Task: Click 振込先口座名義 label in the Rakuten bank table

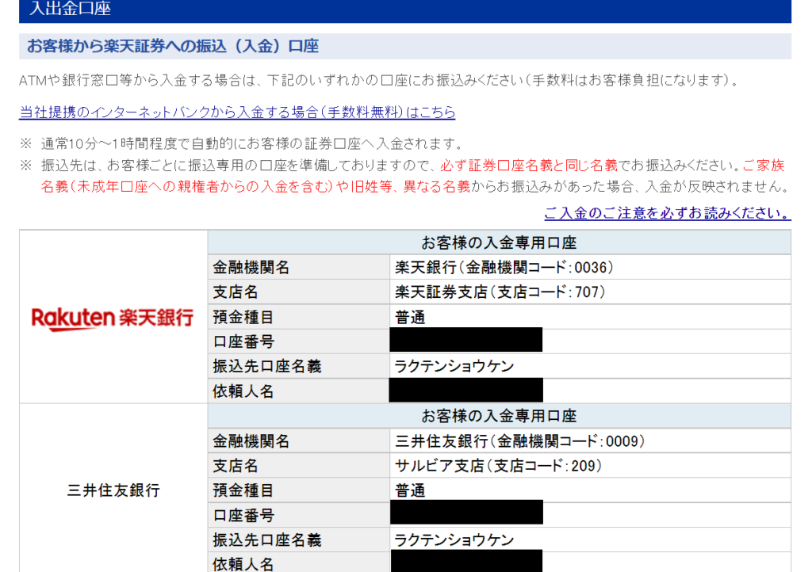Action: tap(299, 366)
